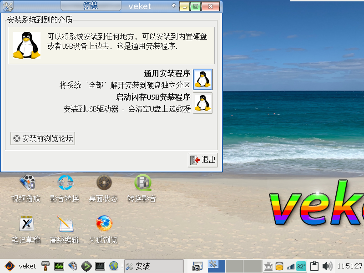Click the 退出 exit button
Viewport: 364px width, 273px height.
(202, 160)
